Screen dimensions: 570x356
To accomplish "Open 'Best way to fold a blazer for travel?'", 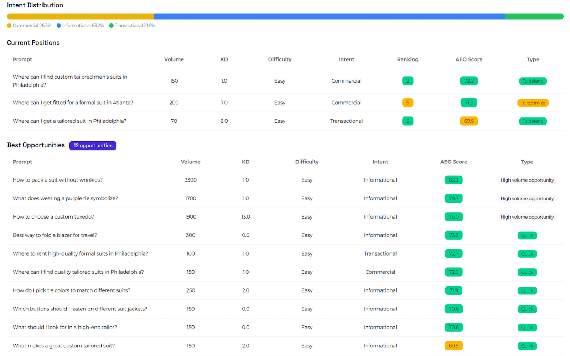I will [x=55, y=235].
